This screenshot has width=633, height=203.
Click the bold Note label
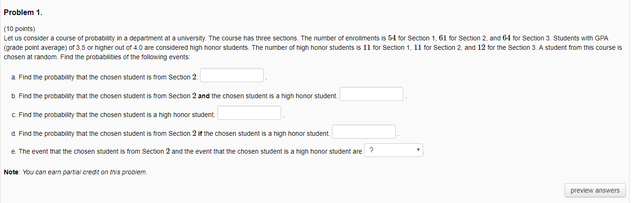pos(11,172)
